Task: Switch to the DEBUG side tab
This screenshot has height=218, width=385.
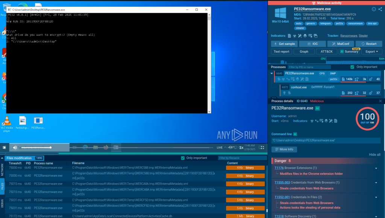Action: [x=2, y=203]
